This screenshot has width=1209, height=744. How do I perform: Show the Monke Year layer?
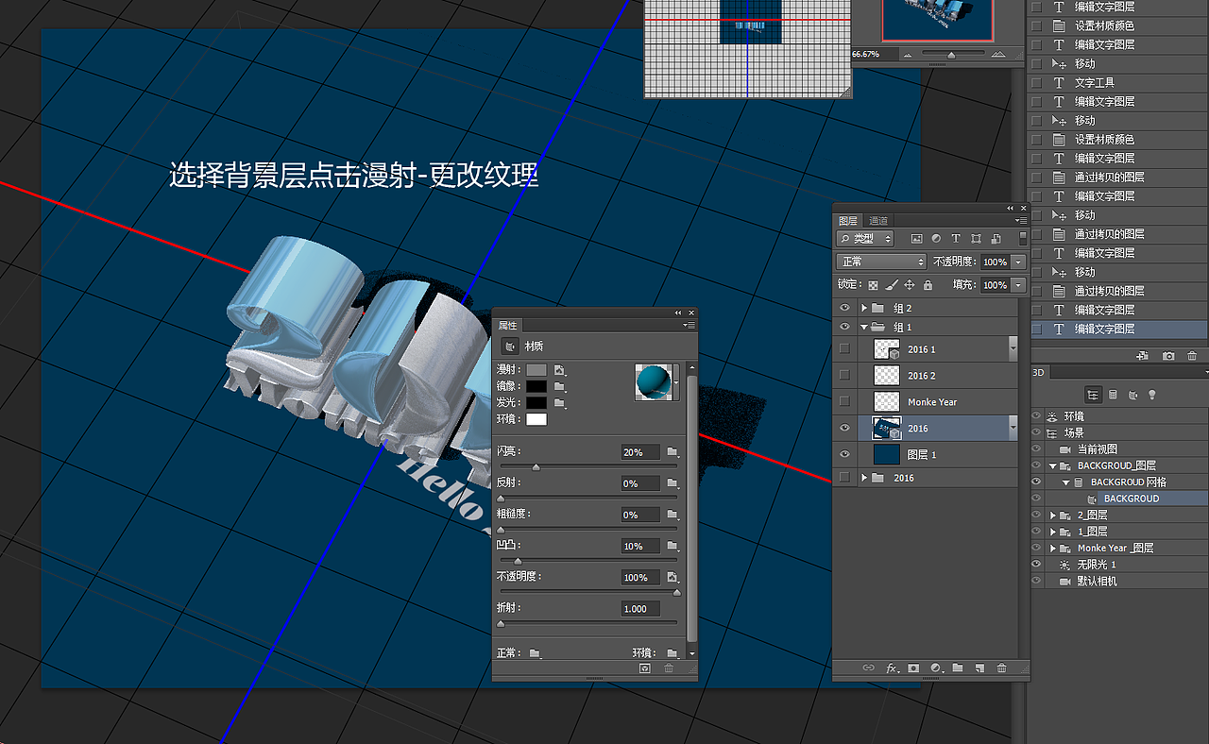(844, 401)
